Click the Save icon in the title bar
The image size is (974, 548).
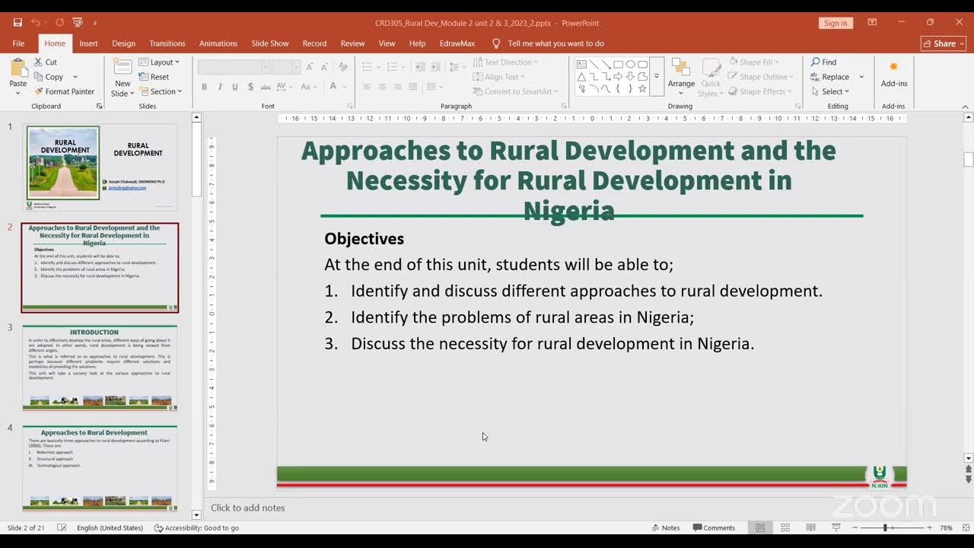coord(18,23)
